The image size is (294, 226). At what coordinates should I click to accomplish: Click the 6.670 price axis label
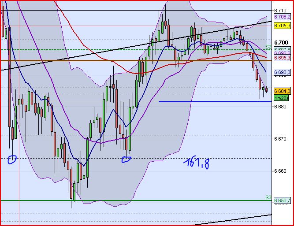280,139
